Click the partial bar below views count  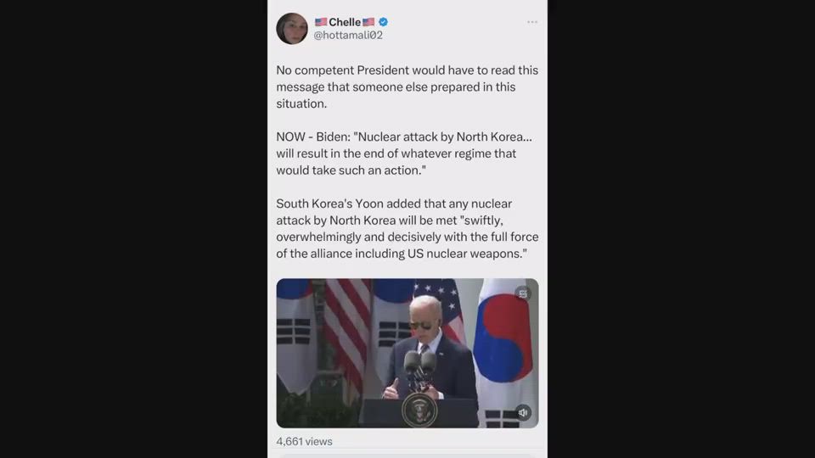[x=407, y=455]
